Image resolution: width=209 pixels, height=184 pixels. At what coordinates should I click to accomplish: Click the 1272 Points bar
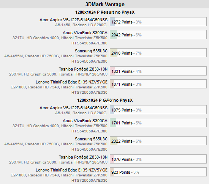click(158, 22)
